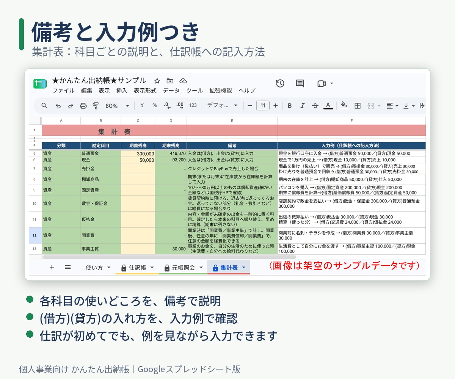This screenshot has width=455, height=379.
Task: Select cell showing 419,370
Action: [x=171, y=153]
